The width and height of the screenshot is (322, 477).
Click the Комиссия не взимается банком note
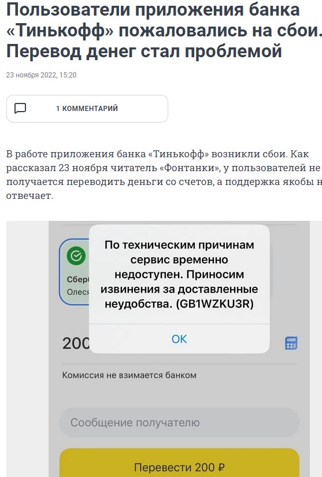pyautogui.click(x=129, y=375)
